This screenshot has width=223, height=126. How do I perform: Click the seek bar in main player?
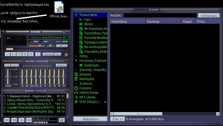pos(37,49)
